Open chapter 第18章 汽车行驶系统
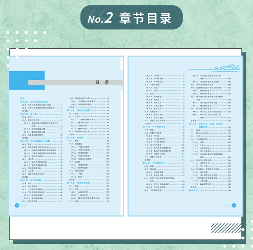Image resolution: width=253 pixels, height=250 pixels. [88, 183]
